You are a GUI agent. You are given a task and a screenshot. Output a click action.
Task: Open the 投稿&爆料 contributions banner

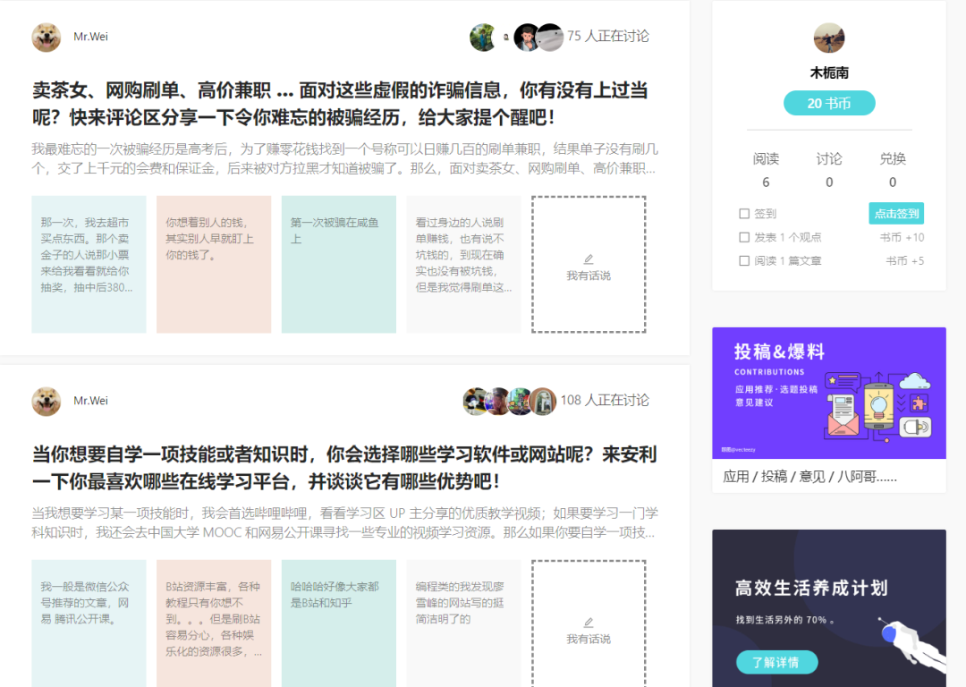point(829,392)
